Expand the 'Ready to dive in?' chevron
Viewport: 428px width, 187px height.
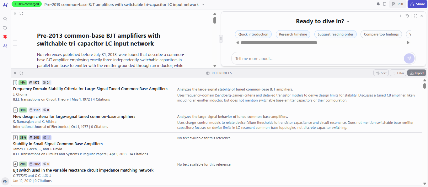point(348,21)
